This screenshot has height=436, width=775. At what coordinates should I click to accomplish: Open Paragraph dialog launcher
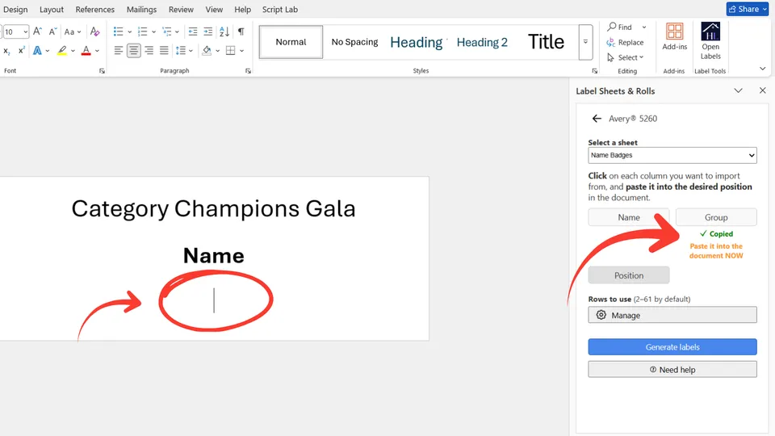pyautogui.click(x=248, y=71)
